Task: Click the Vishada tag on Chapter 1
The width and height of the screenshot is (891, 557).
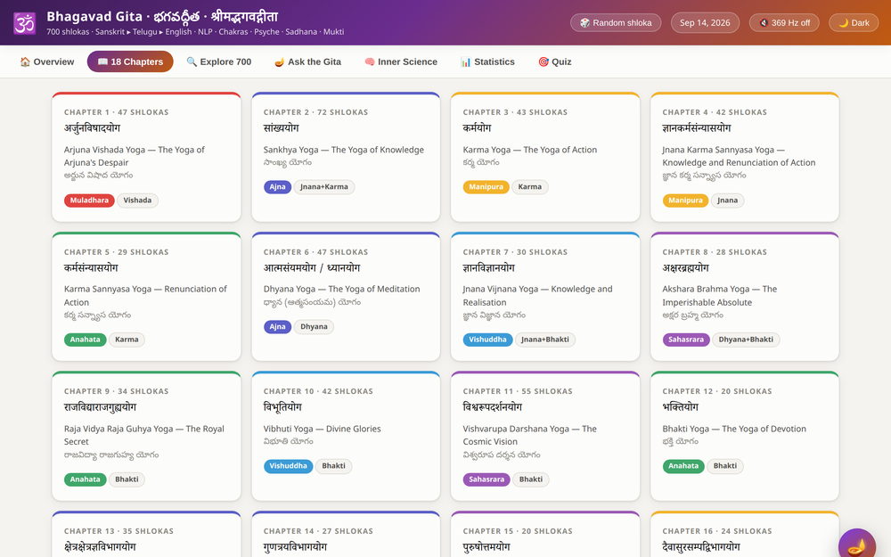Action: tap(137, 200)
